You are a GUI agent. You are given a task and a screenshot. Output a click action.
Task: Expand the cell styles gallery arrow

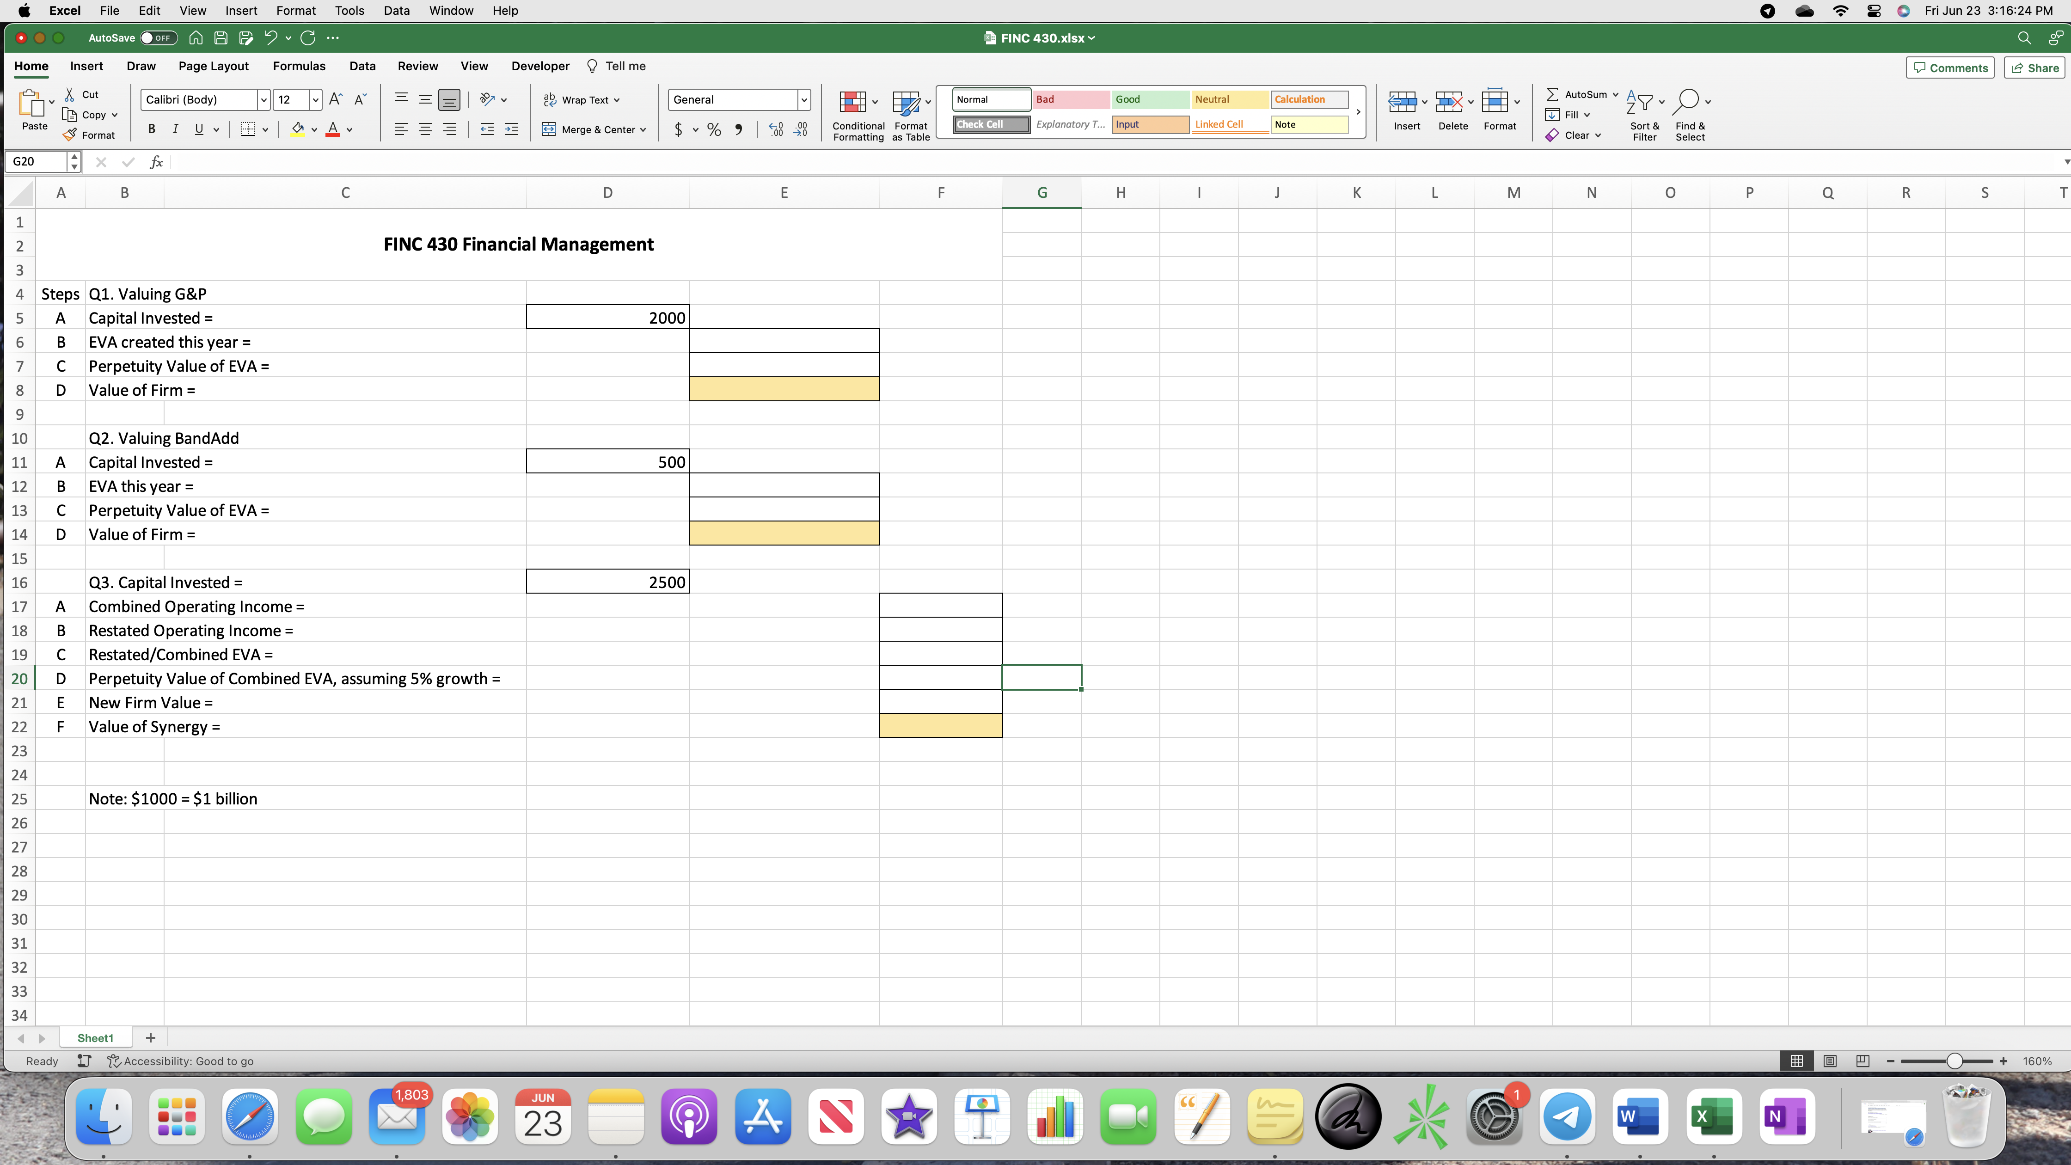click(x=1358, y=112)
